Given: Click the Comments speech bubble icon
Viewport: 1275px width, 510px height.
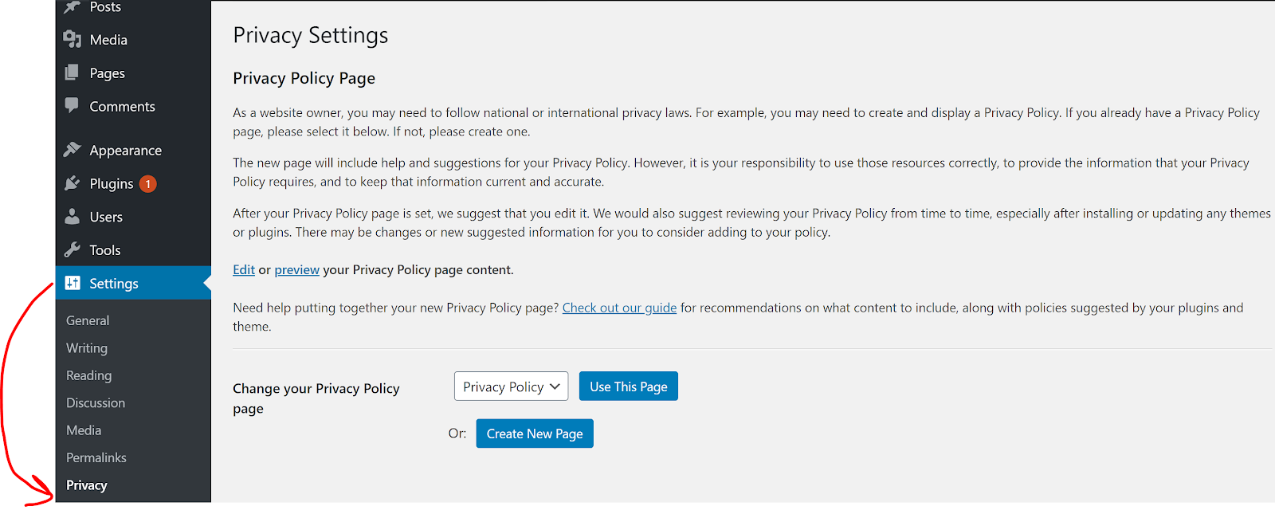Looking at the screenshot, I should tap(72, 105).
